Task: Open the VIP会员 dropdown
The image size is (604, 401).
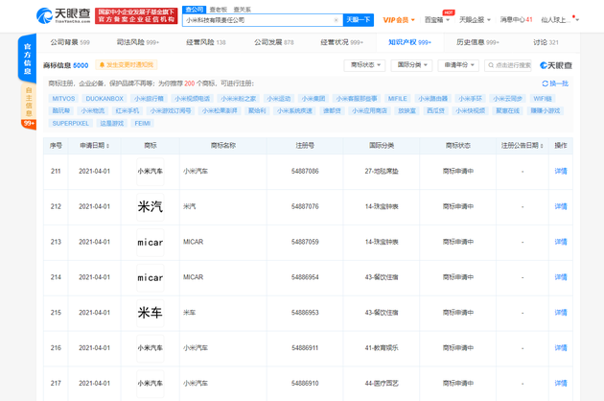Action: point(399,20)
